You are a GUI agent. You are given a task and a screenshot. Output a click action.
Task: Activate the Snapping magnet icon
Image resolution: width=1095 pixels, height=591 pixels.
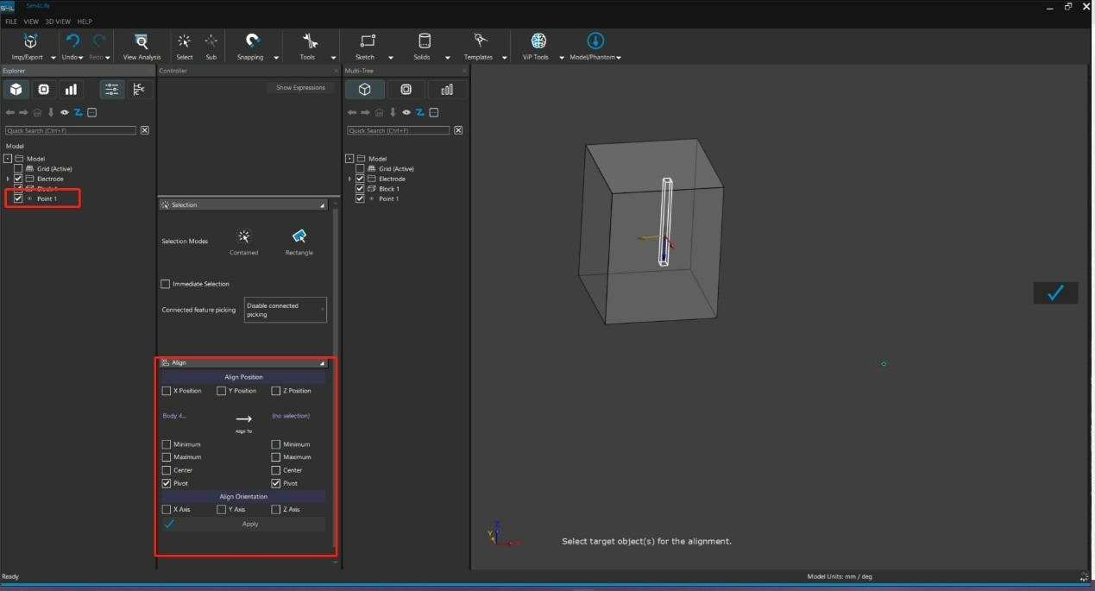pos(252,41)
